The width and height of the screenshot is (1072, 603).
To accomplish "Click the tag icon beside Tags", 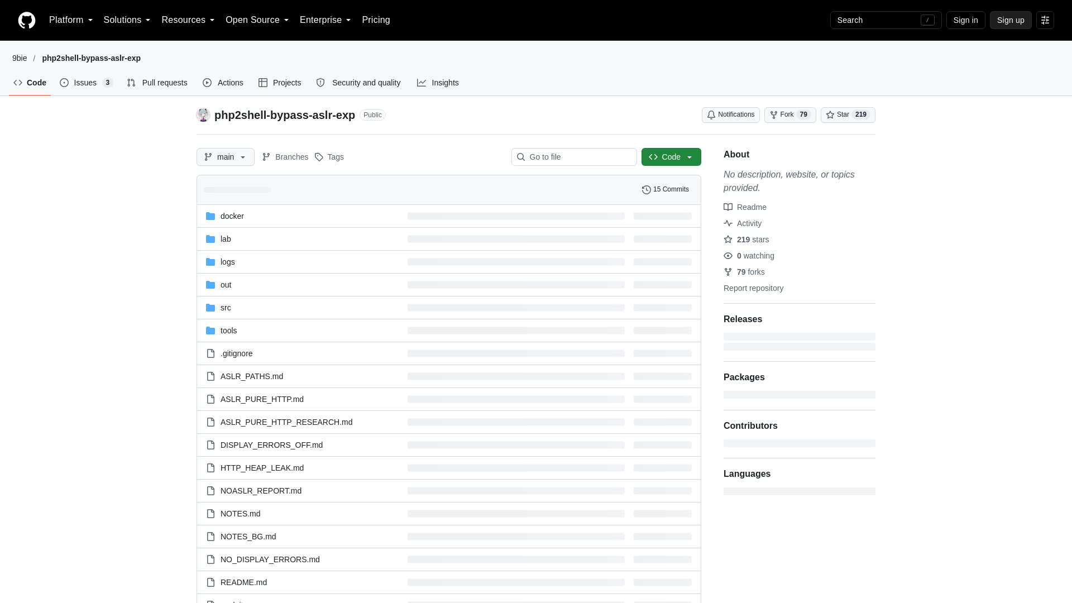I will [319, 157].
